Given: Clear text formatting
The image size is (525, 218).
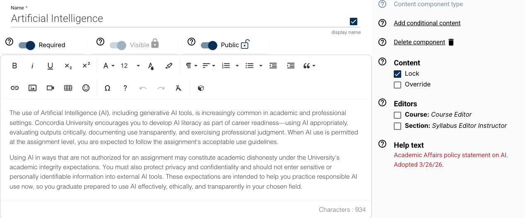Looking at the screenshot, I should [179, 88].
